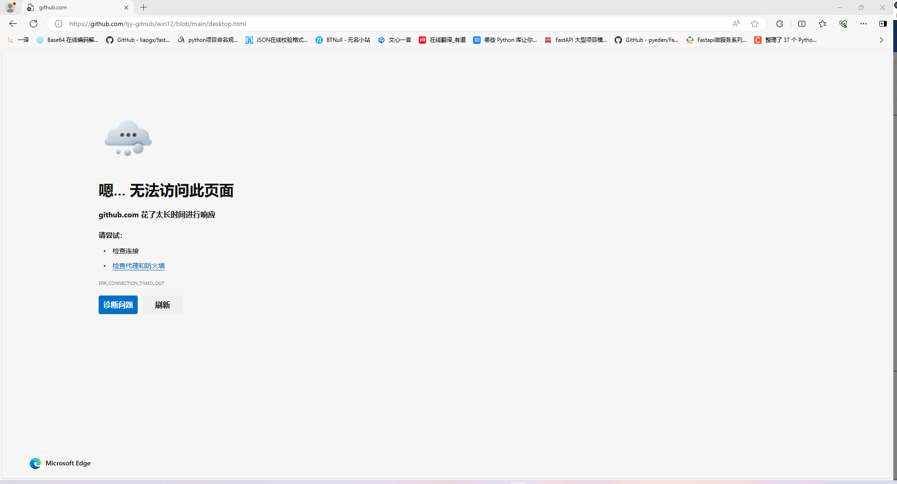Screen dimensions: 897x484
Task: Click the ERR_CONNECTION_TIMED_OUT error code
Action: pos(131,283)
